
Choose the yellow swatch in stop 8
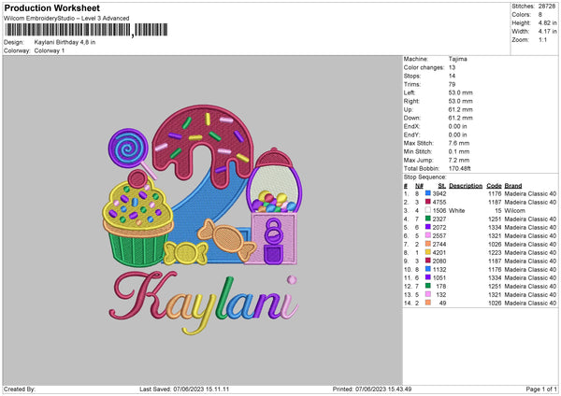428,251
